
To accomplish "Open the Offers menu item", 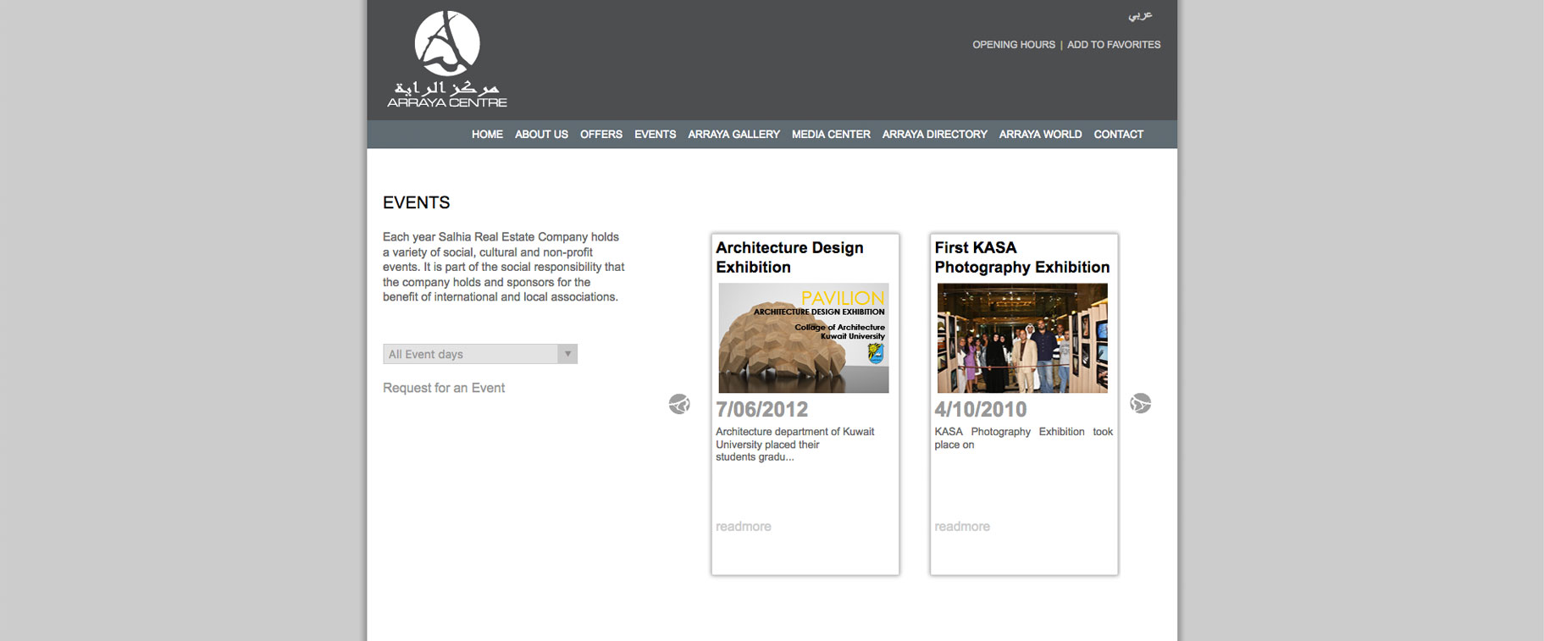I will [601, 135].
